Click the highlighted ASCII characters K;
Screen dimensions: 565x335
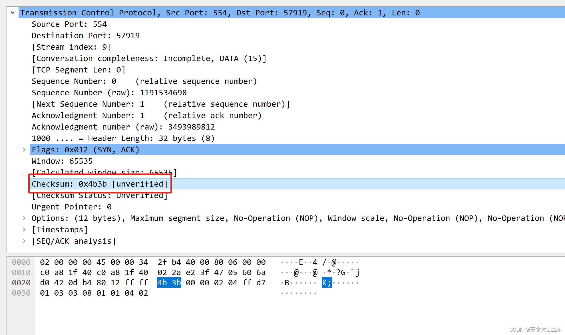pyautogui.click(x=327, y=283)
